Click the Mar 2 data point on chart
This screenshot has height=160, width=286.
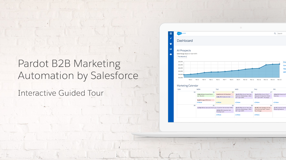[191, 74]
